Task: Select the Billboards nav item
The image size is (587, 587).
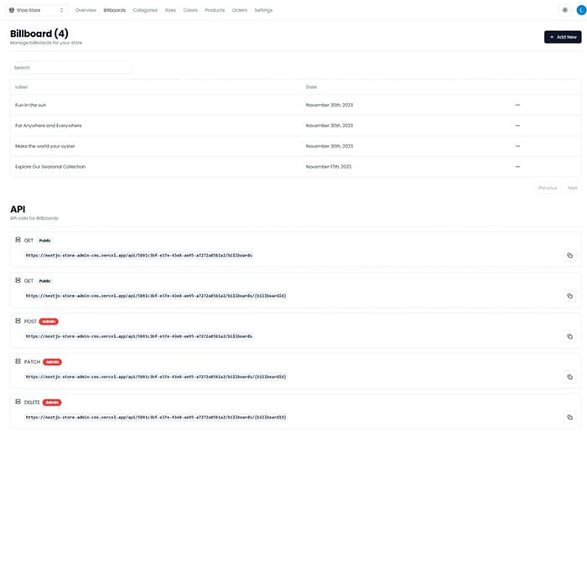Action: (x=115, y=10)
